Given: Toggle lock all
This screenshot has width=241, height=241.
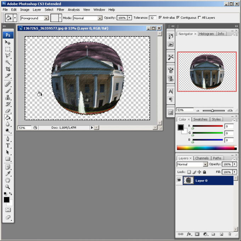Looking at the screenshot, I should click(x=204, y=172).
